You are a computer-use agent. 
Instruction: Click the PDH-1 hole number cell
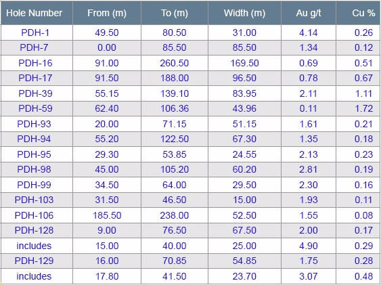tap(35, 32)
